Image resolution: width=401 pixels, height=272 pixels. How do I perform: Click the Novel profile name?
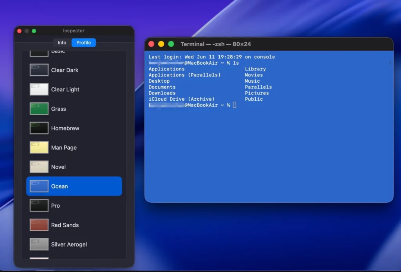pos(58,167)
